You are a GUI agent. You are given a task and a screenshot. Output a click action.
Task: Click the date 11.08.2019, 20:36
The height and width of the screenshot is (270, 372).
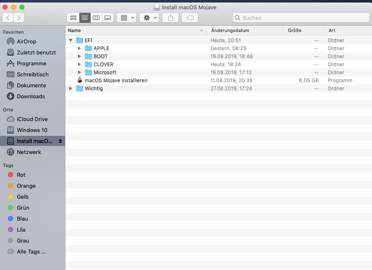pos(231,81)
